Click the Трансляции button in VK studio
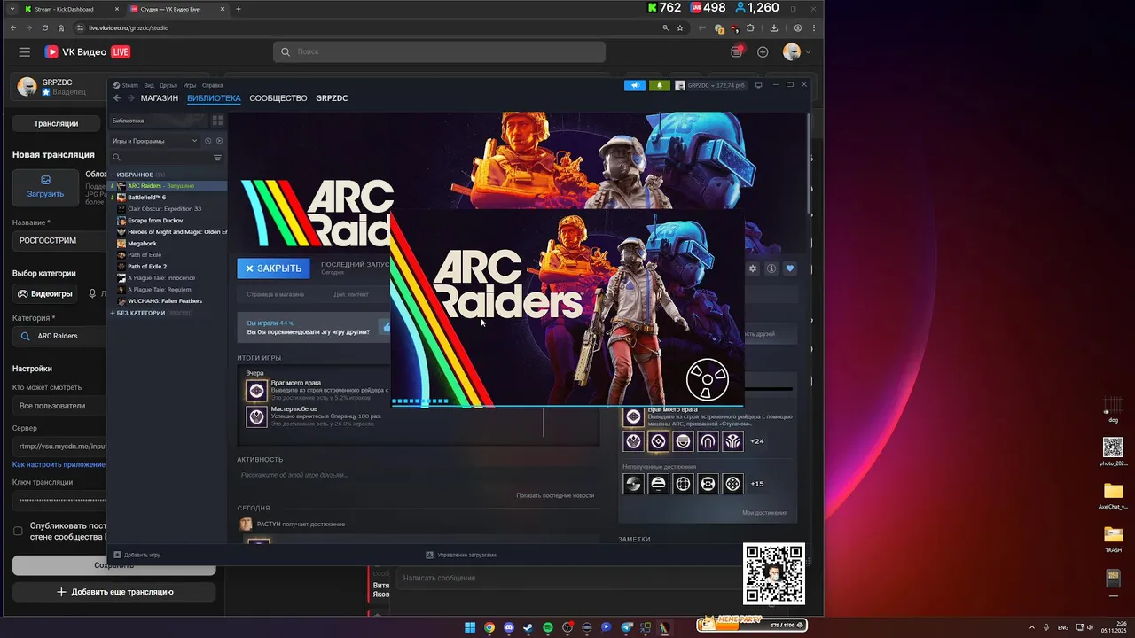The height and width of the screenshot is (638, 1135). coord(56,123)
